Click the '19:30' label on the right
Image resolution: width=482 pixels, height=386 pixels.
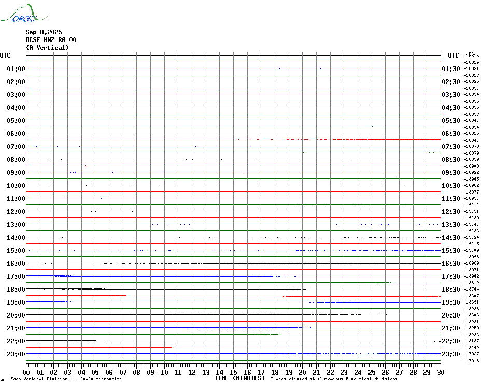451,302
